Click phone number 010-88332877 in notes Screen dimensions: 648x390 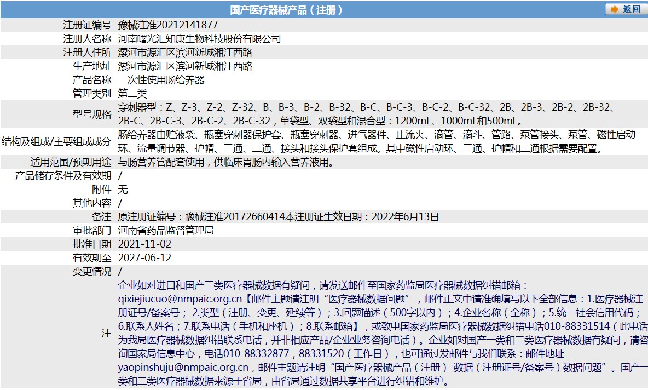coord(256,354)
